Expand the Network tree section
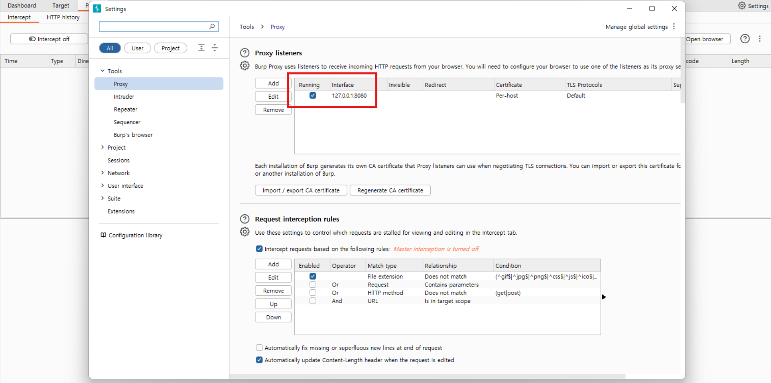Screen dimensions: 771x383 pyautogui.click(x=103, y=173)
